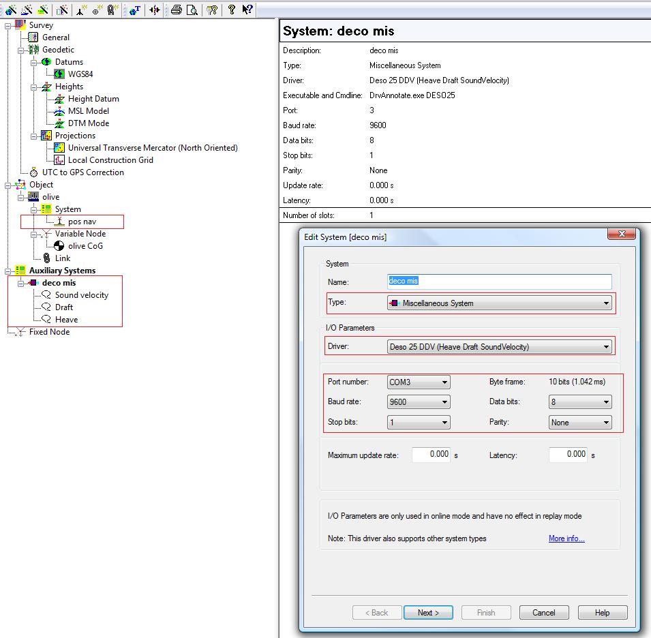651x638 pixels.
Task: Click the Next button
Action: pyautogui.click(x=428, y=612)
